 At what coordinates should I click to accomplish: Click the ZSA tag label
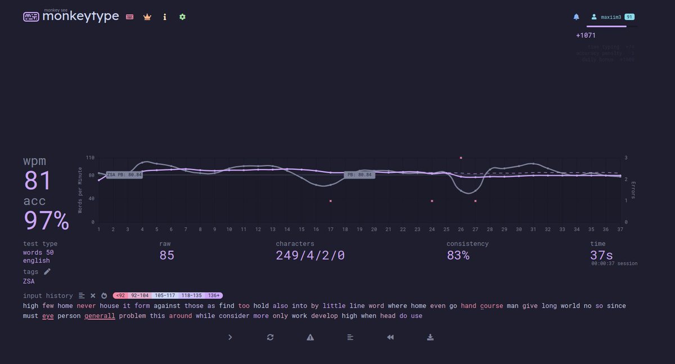(x=29, y=281)
